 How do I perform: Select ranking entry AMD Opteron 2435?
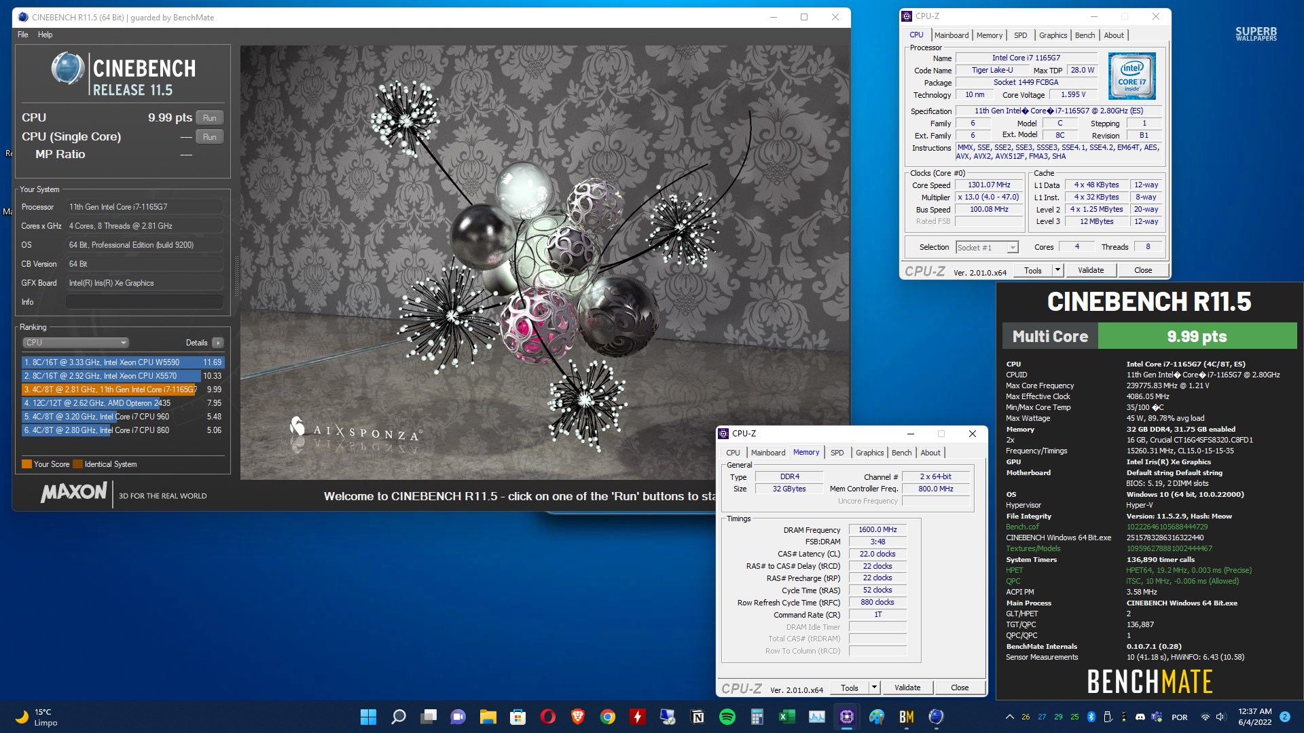click(x=123, y=403)
